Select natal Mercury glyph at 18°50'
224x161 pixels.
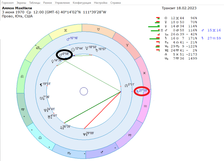[87, 48]
